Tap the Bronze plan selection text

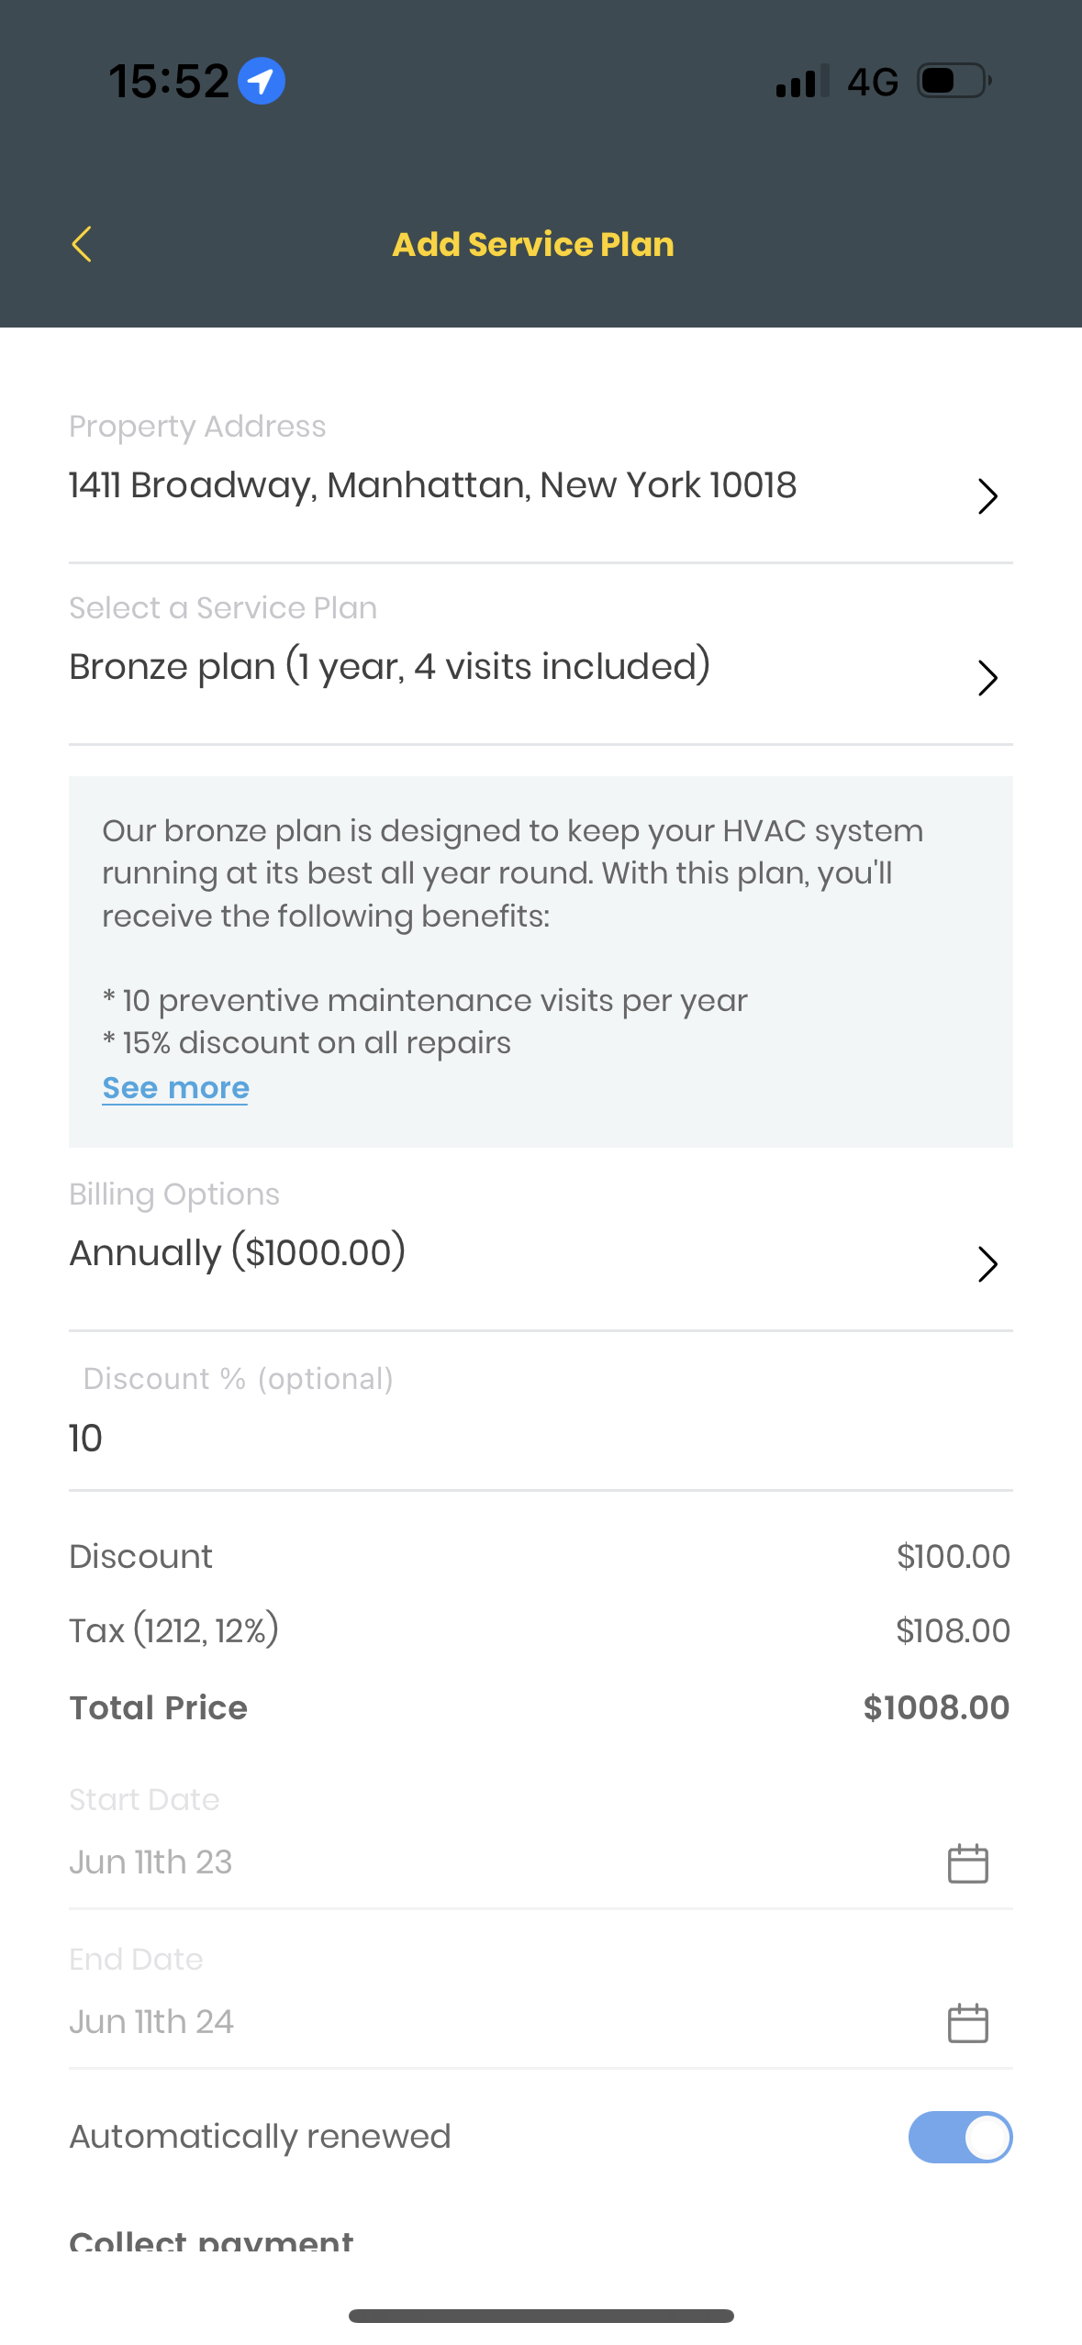(390, 667)
